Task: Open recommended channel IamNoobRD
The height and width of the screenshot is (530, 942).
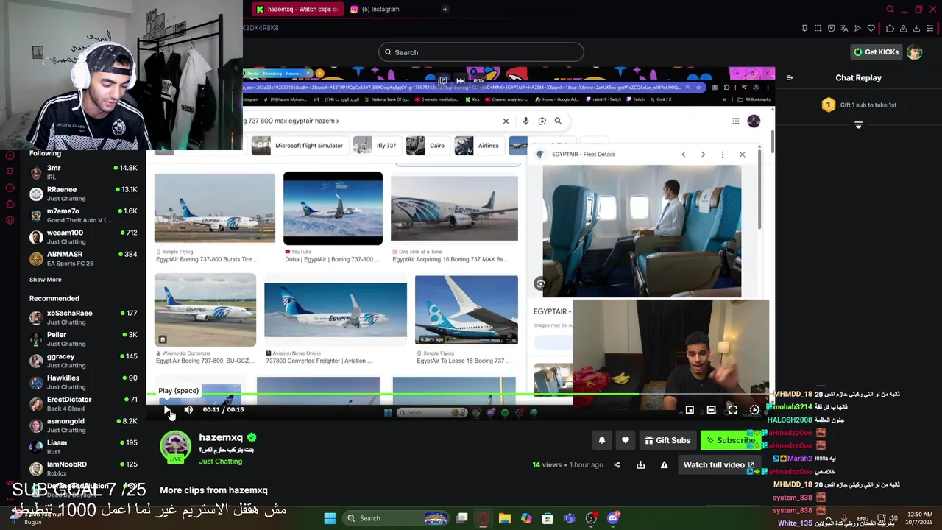Action: click(x=83, y=468)
